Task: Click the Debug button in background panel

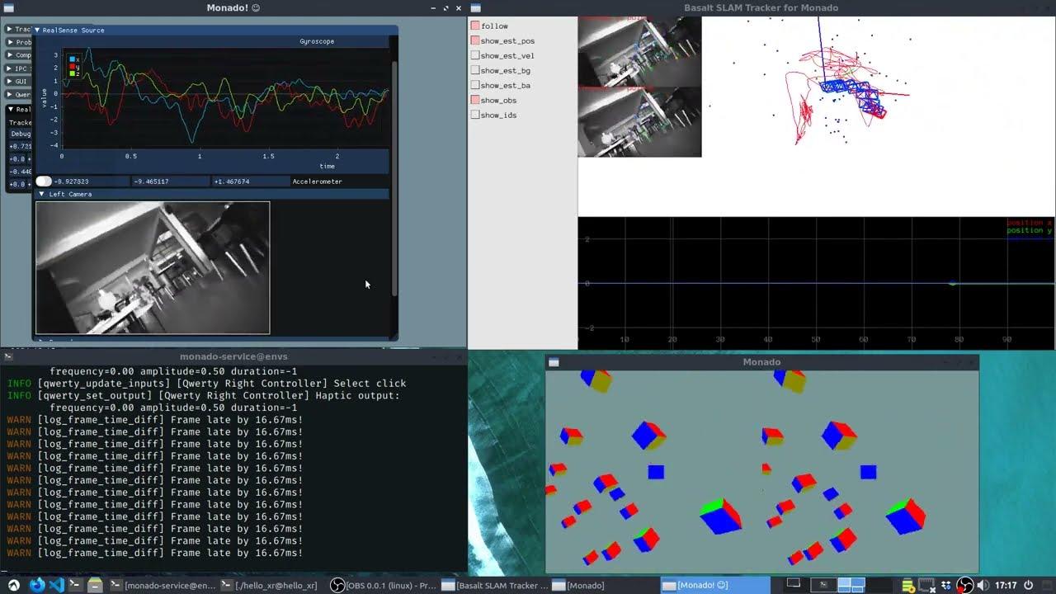Action: pos(21,134)
